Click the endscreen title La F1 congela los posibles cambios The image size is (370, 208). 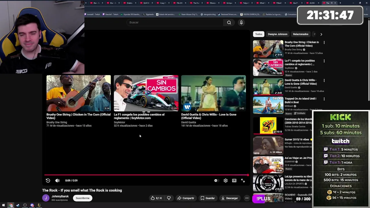(x=139, y=116)
